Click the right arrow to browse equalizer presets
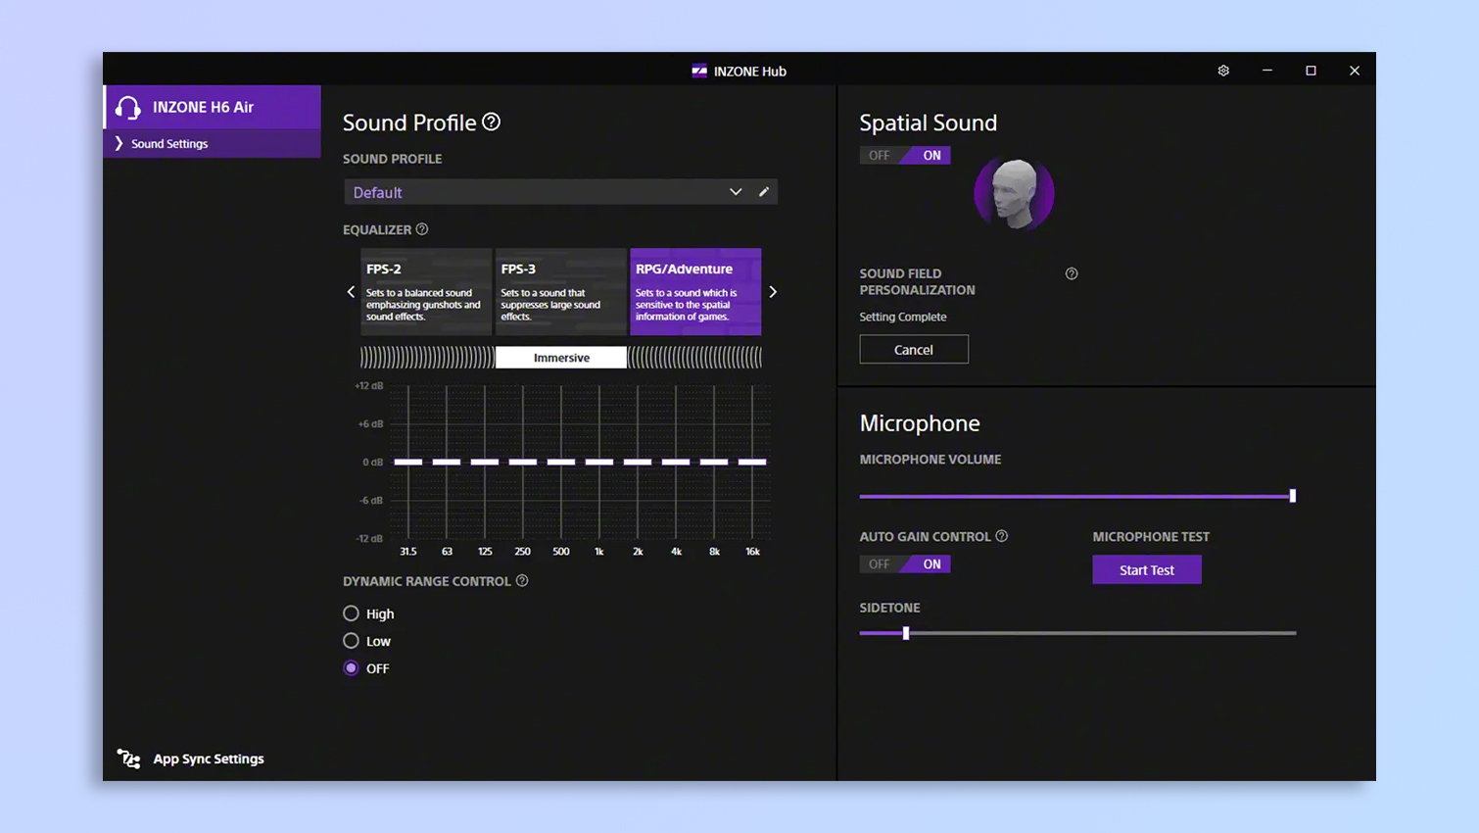Image resolution: width=1479 pixels, height=833 pixels. pyautogui.click(x=773, y=291)
